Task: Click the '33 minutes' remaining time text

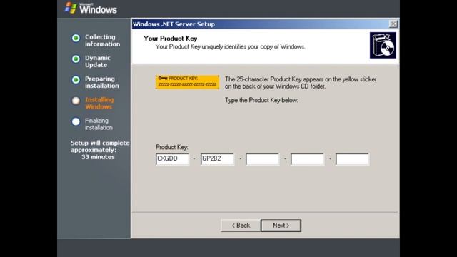Action: coord(98,157)
